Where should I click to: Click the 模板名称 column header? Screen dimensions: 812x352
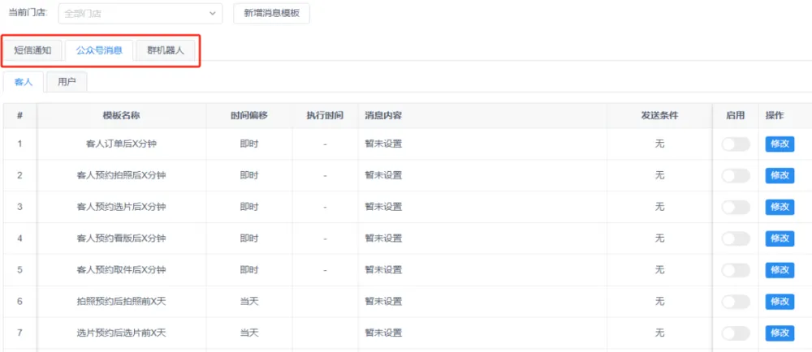[x=121, y=116]
